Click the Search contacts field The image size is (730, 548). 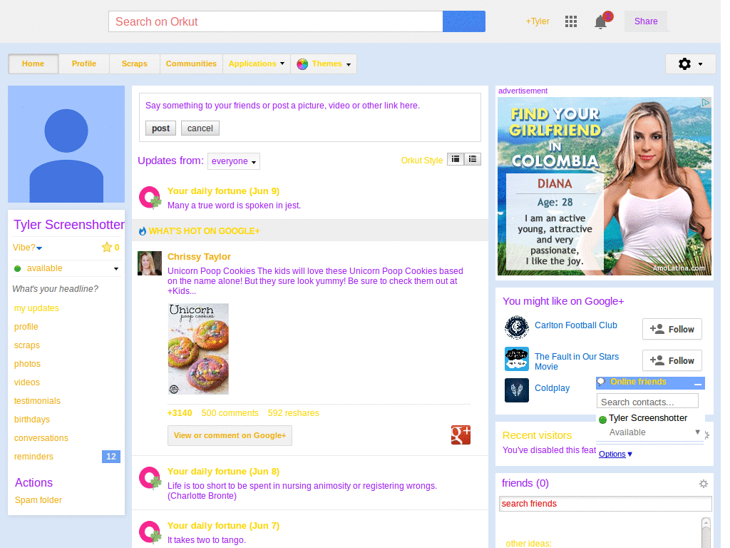[x=647, y=402]
